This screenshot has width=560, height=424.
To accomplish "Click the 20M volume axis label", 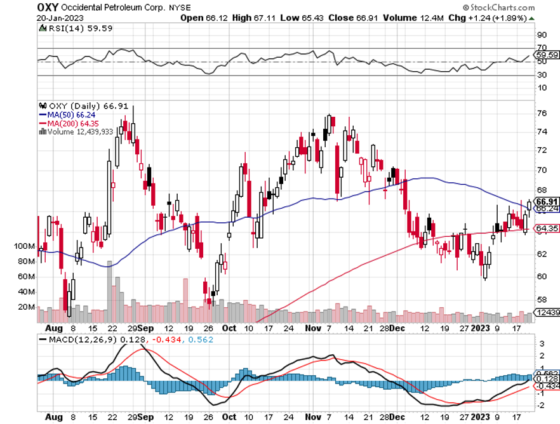I will point(26,307).
